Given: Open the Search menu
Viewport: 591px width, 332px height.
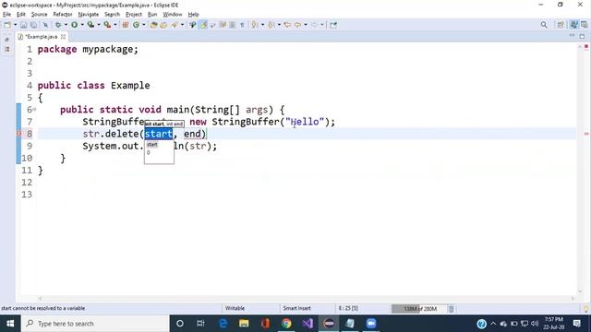Looking at the screenshot, I should (x=112, y=15).
